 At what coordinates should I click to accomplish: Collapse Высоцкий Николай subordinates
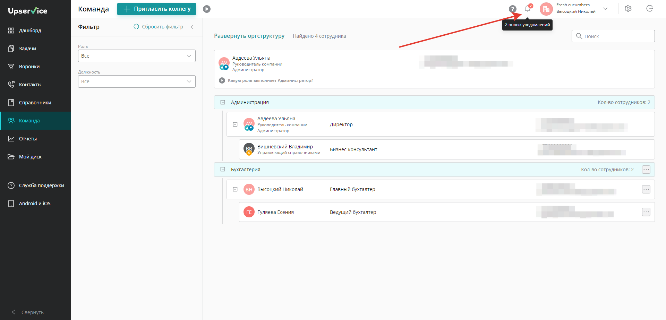point(235,189)
